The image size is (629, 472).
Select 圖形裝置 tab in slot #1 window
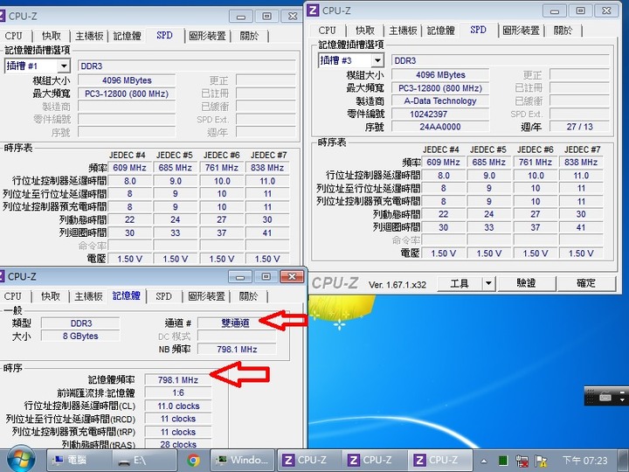click(x=207, y=36)
